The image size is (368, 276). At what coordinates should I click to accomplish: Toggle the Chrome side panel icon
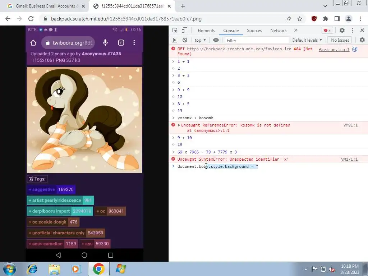click(337, 19)
